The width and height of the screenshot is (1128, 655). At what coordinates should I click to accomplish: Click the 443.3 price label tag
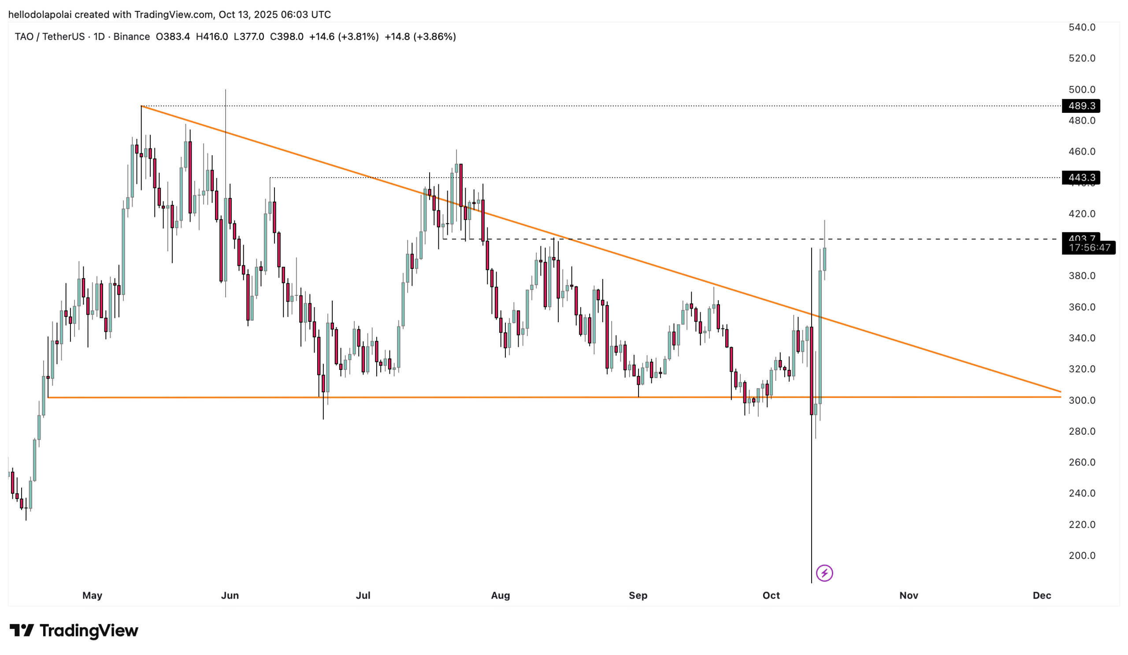point(1080,177)
